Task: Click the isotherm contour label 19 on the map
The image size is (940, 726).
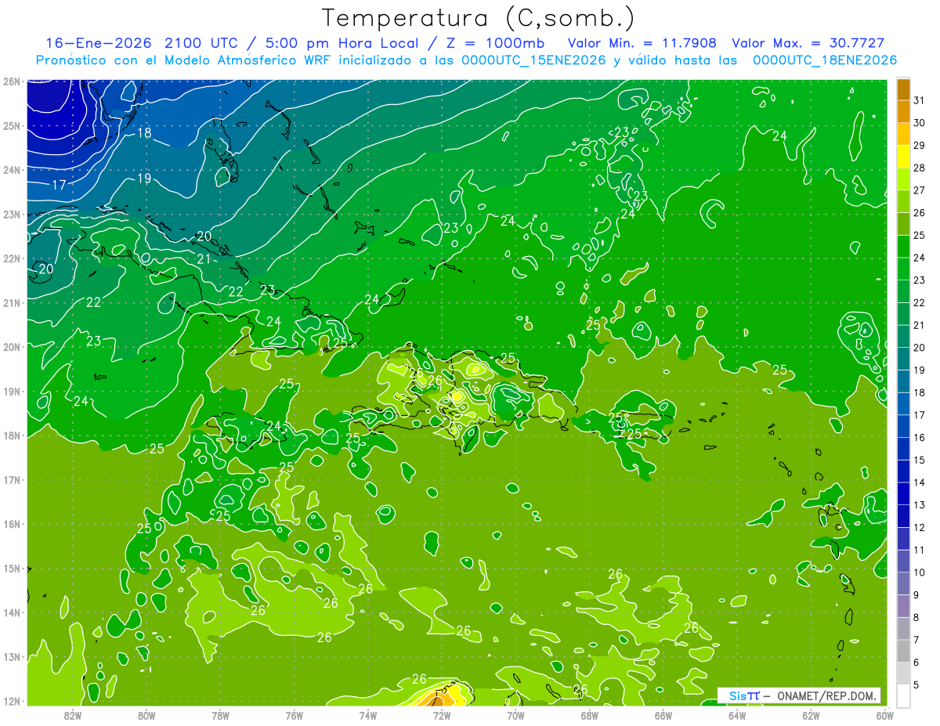Action: point(144,179)
